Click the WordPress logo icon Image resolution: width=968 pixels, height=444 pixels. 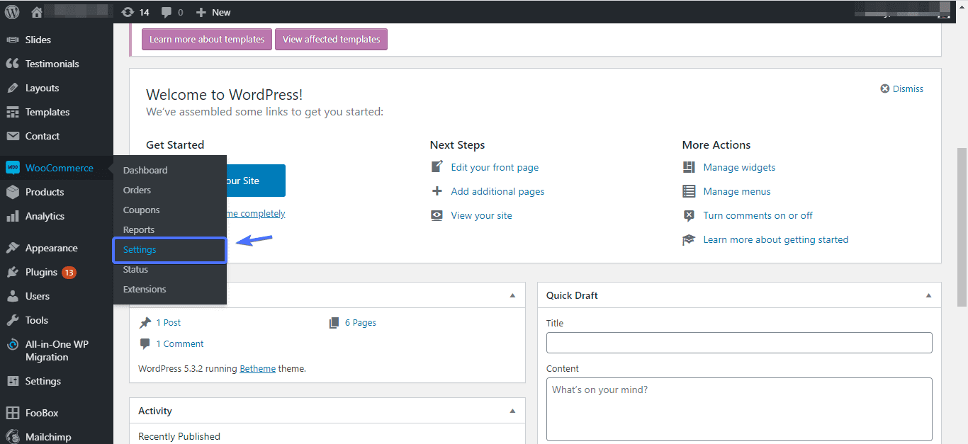(12, 12)
